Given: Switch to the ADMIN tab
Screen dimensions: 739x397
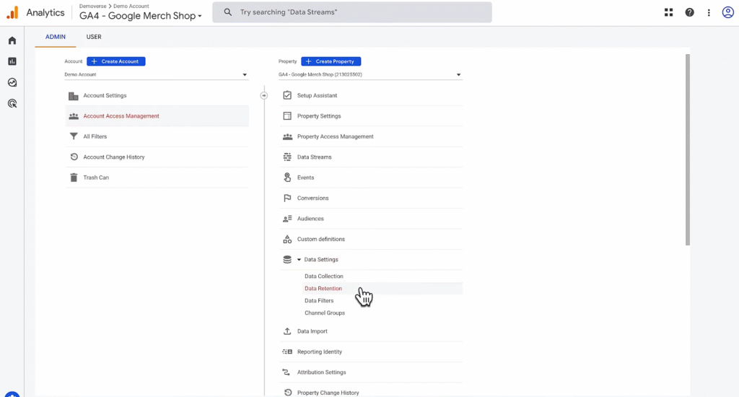Looking at the screenshot, I should point(55,37).
